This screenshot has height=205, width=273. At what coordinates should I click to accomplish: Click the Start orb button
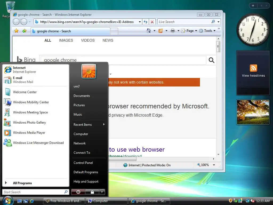8,201
